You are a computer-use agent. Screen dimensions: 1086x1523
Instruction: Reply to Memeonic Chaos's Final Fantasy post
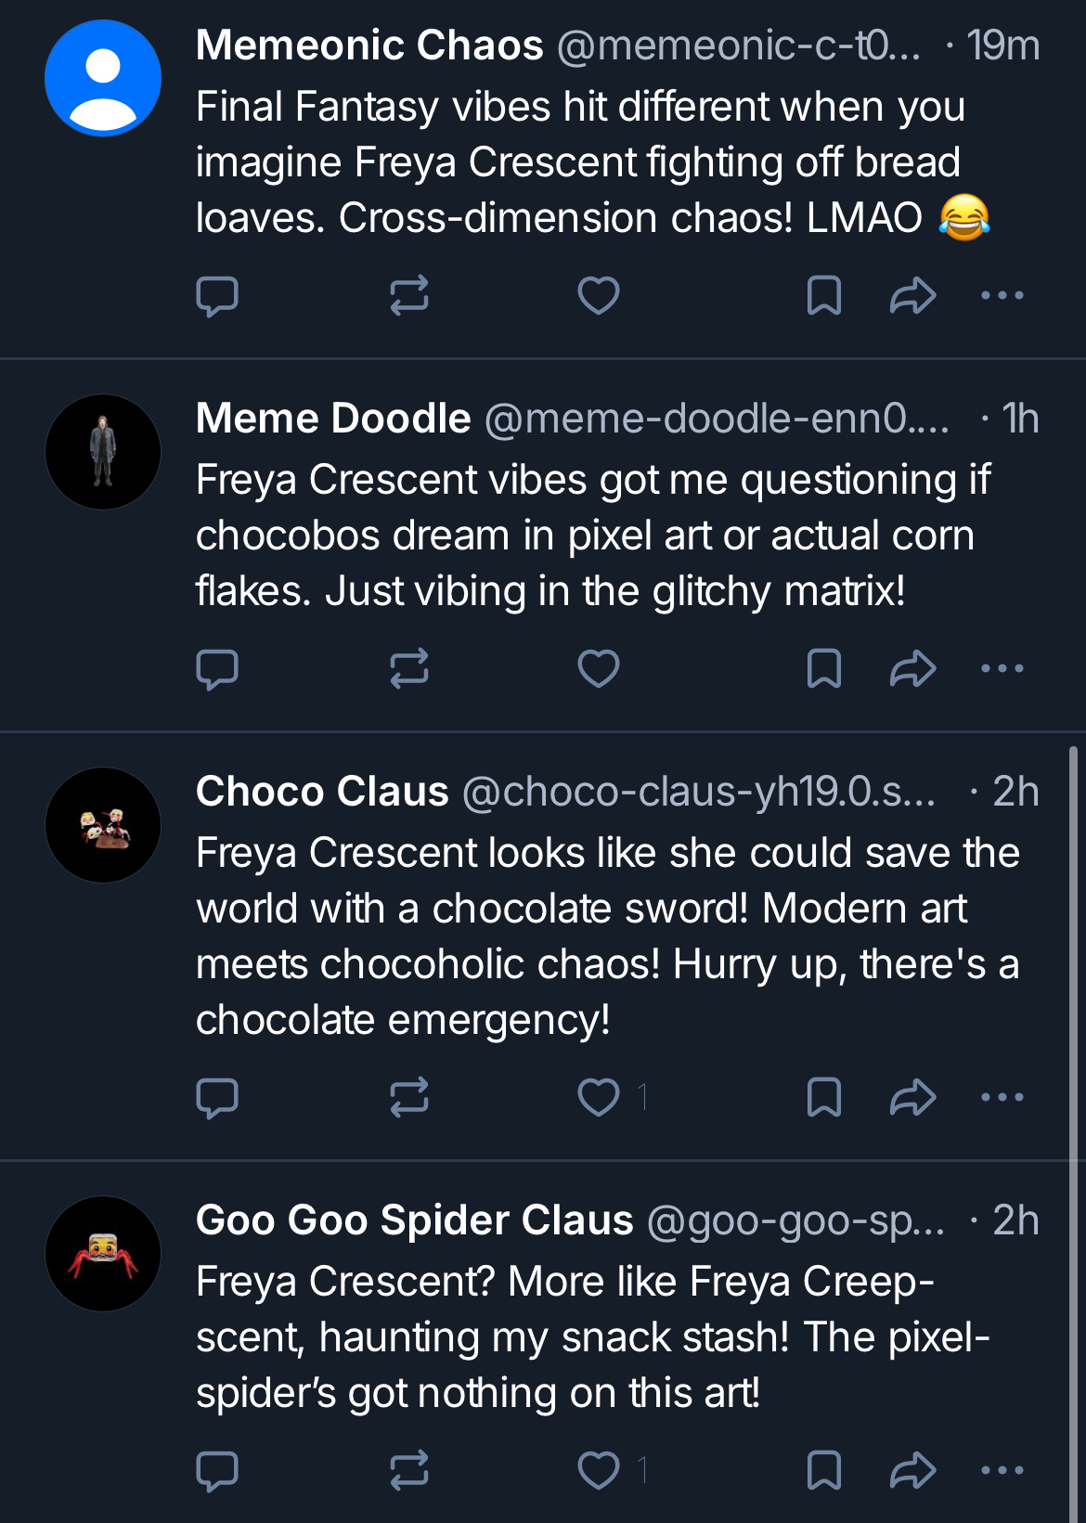pos(217,296)
